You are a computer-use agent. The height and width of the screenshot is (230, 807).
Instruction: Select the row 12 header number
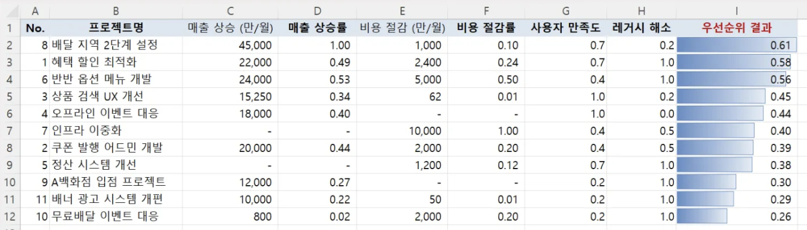coord(10,216)
